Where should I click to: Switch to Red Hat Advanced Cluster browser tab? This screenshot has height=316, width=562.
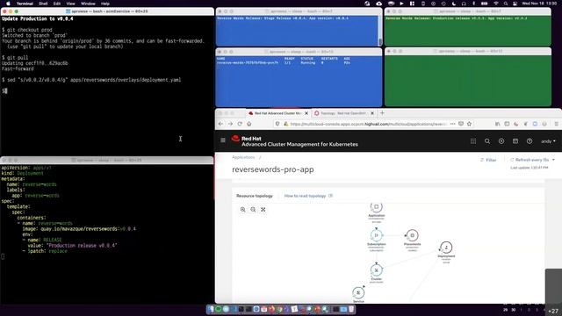coord(275,113)
